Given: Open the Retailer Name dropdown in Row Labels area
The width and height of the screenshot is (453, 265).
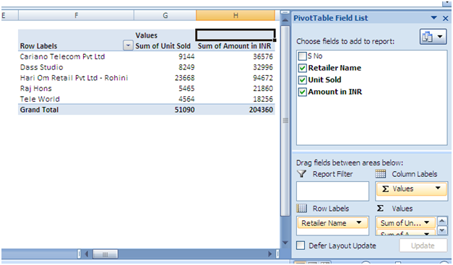Looking at the screenshot, I should [359, 223].
